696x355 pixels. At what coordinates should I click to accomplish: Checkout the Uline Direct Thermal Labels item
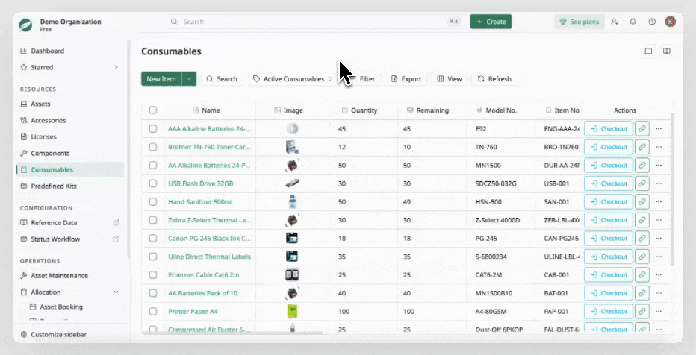609,257
